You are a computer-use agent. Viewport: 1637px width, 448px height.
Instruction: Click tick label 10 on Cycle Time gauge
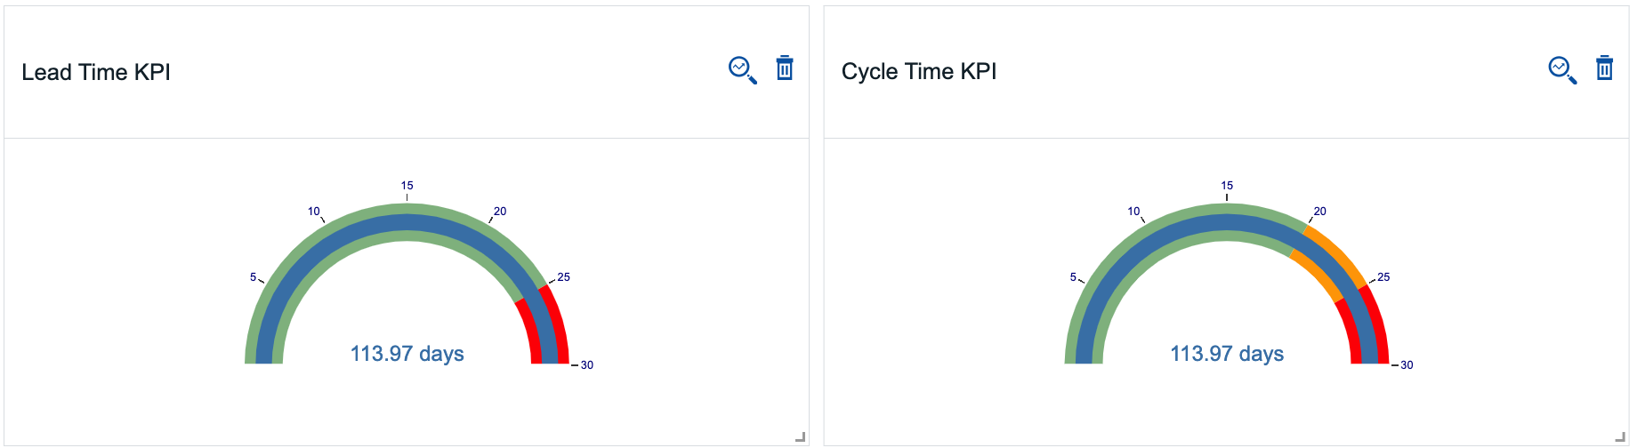pyautogui.click(x=1133, y=212)
